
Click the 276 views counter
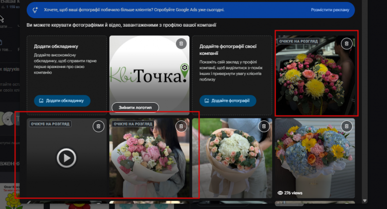290,193
